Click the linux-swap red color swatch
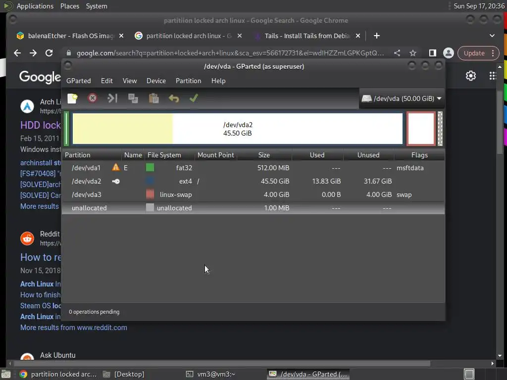Image resolution: width=507 pixels, height=380 pixels. click(150, 194)
